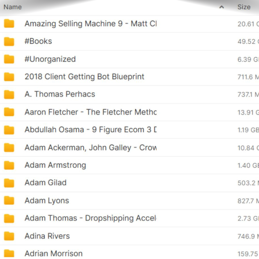
Task: Open Adam Thomas - Dropshipping Accelerator folder
Action: point(90,218)
